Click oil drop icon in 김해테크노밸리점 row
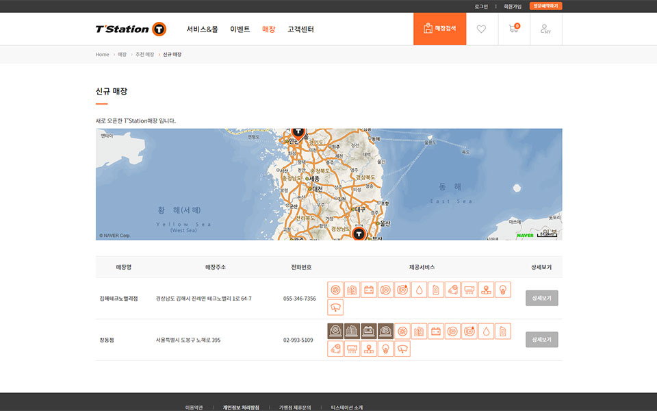657x411 pixels. 419,290
